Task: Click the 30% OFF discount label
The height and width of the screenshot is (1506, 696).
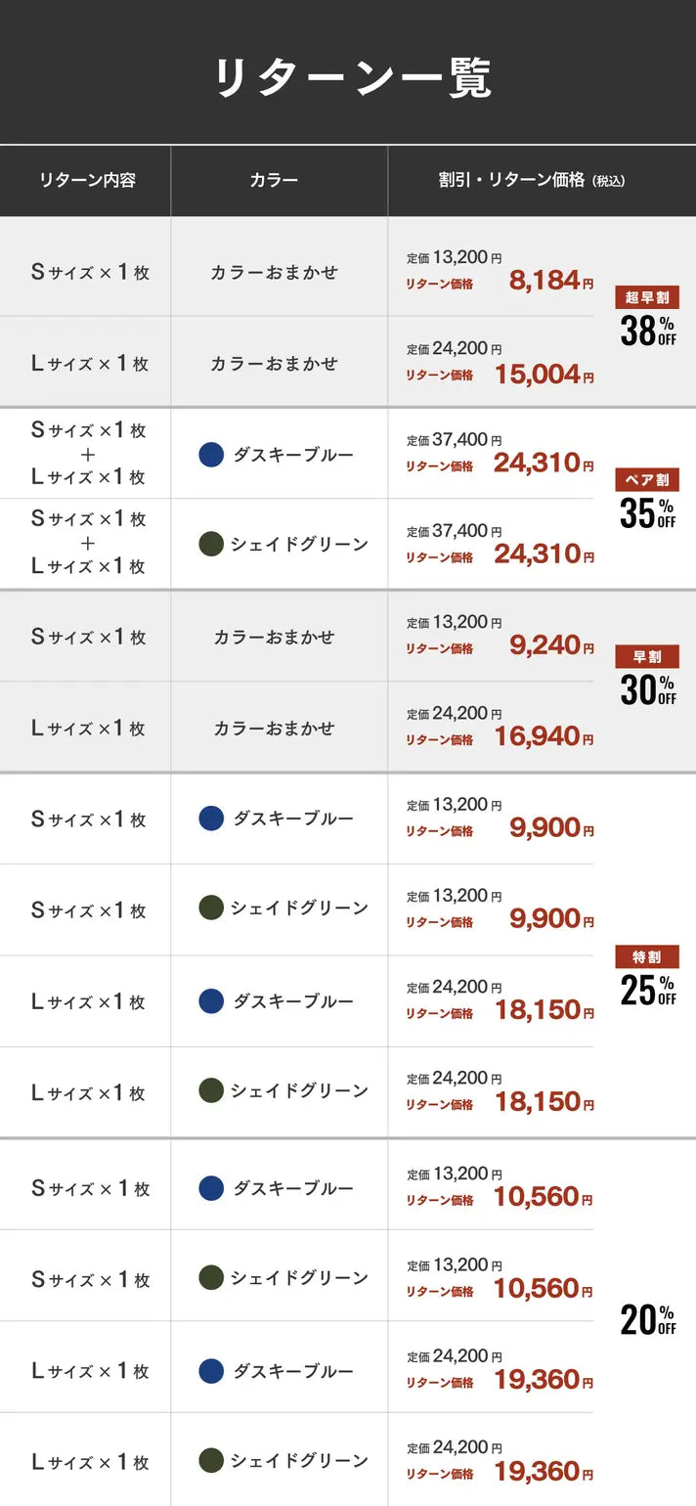Action: (647, 690)
